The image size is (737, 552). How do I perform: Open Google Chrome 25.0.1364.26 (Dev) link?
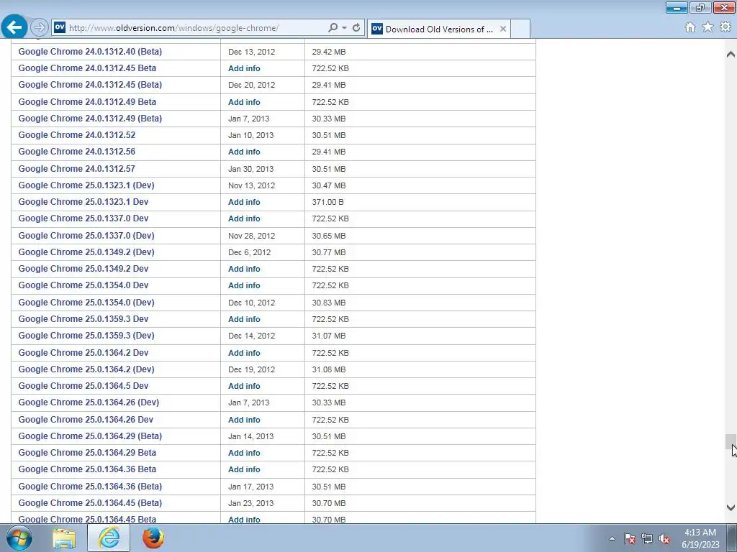[x=89, y=402]
